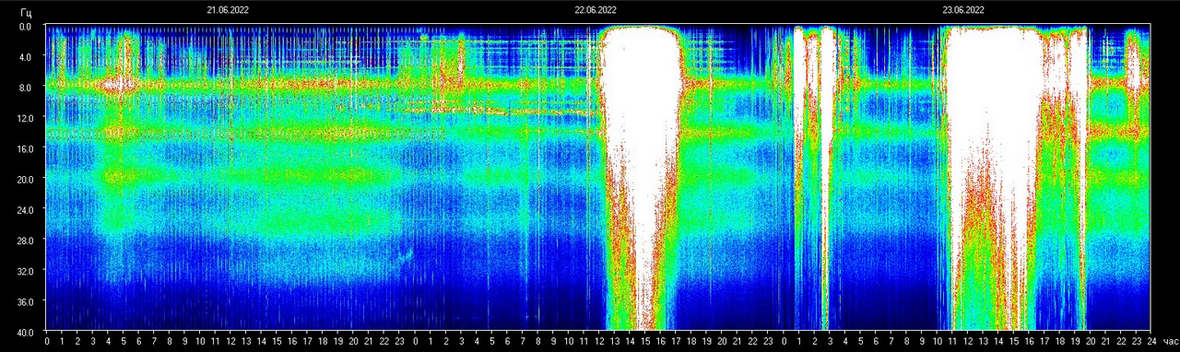Select the 8.0 Hz axis tick label
The height and width of the screenshot is (352, 1180).
pyautogui.click(x=27, y=88)
